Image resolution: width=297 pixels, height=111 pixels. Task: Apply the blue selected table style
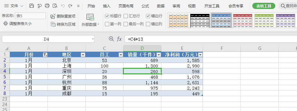[x=221, y=21]
